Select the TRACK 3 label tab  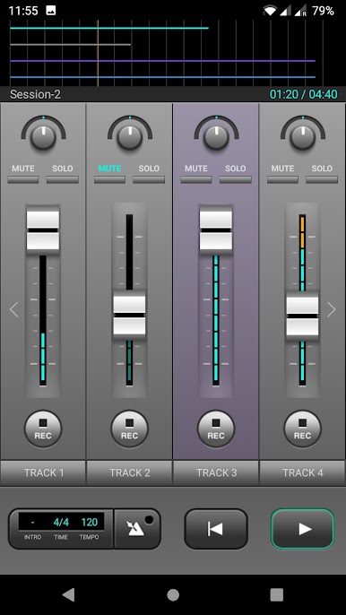216,472
